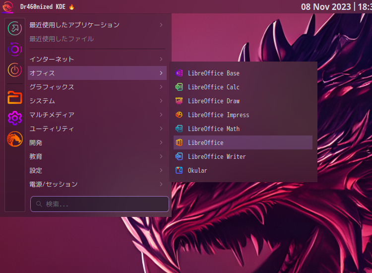Viewport: 372px width, 273px height.
Task: Launch LibreOffice Impress from the submenu
Action: [243, 115]
